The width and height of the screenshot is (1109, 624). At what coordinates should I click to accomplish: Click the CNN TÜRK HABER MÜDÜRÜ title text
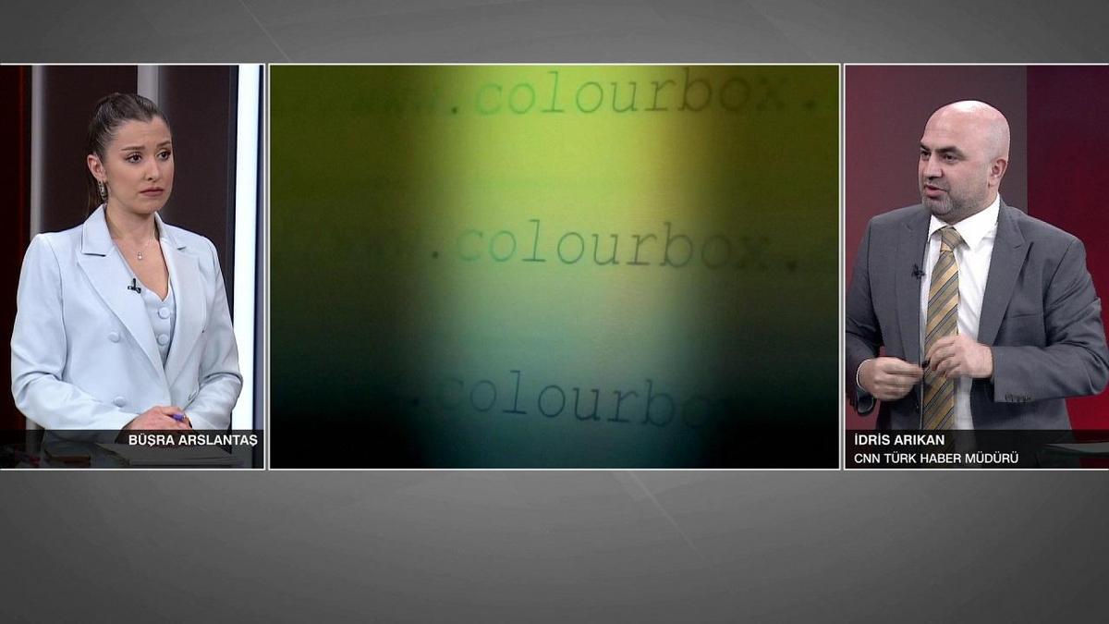tap(935, 458)
